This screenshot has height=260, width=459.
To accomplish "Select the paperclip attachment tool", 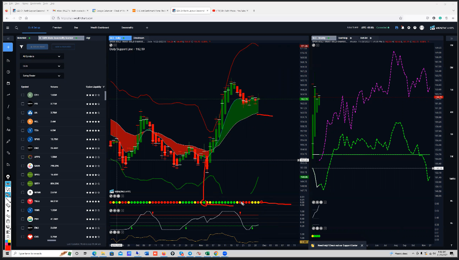I will 8,153.
